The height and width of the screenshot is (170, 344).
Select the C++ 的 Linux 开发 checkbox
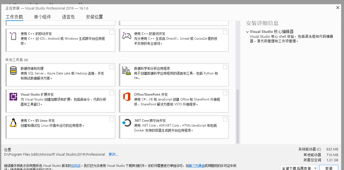click(112, 119)
